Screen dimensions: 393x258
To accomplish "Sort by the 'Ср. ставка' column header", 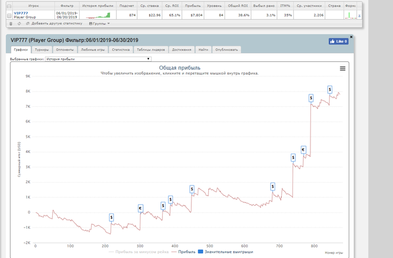I will (x=149, y=6).
